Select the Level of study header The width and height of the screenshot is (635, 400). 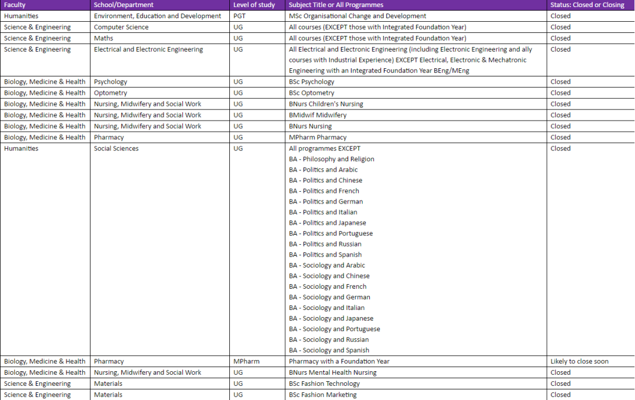pos(254,5)
